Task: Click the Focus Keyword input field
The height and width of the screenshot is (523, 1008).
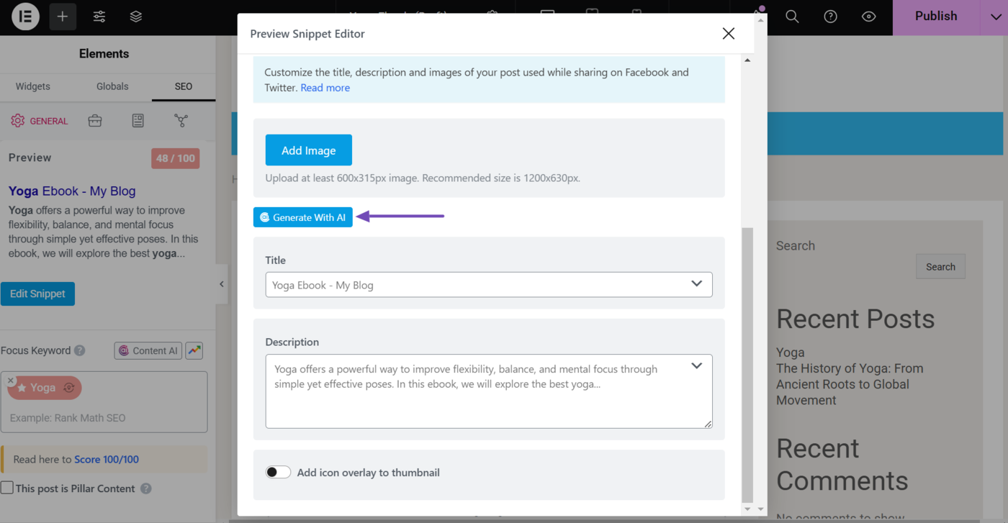Action: click(104, 417)
